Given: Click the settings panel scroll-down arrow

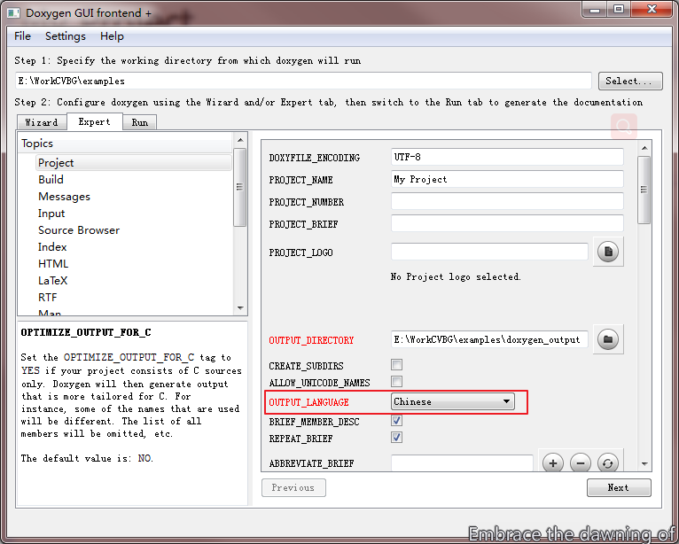Looking at the screenshot, I should [x=644, y=464].
